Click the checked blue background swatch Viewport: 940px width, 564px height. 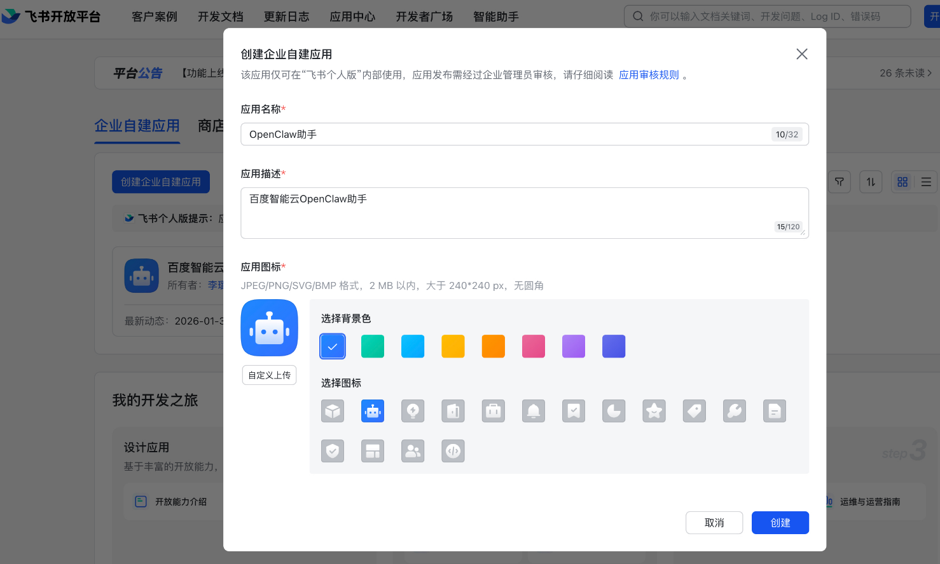point(333,347)
